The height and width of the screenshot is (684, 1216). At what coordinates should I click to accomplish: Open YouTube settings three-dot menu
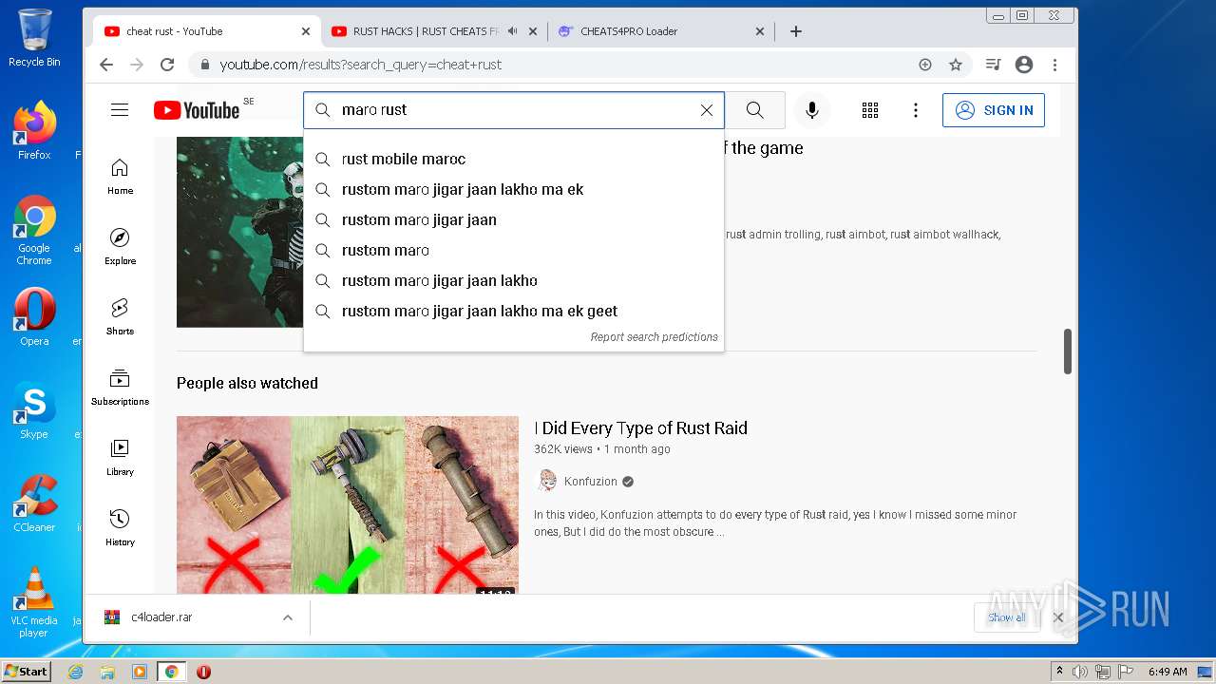coord(916,110)
